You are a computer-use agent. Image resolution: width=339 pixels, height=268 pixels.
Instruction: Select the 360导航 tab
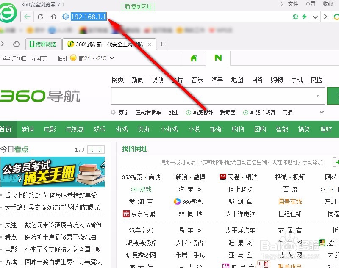pyautogui.click(x=109, y=44)
